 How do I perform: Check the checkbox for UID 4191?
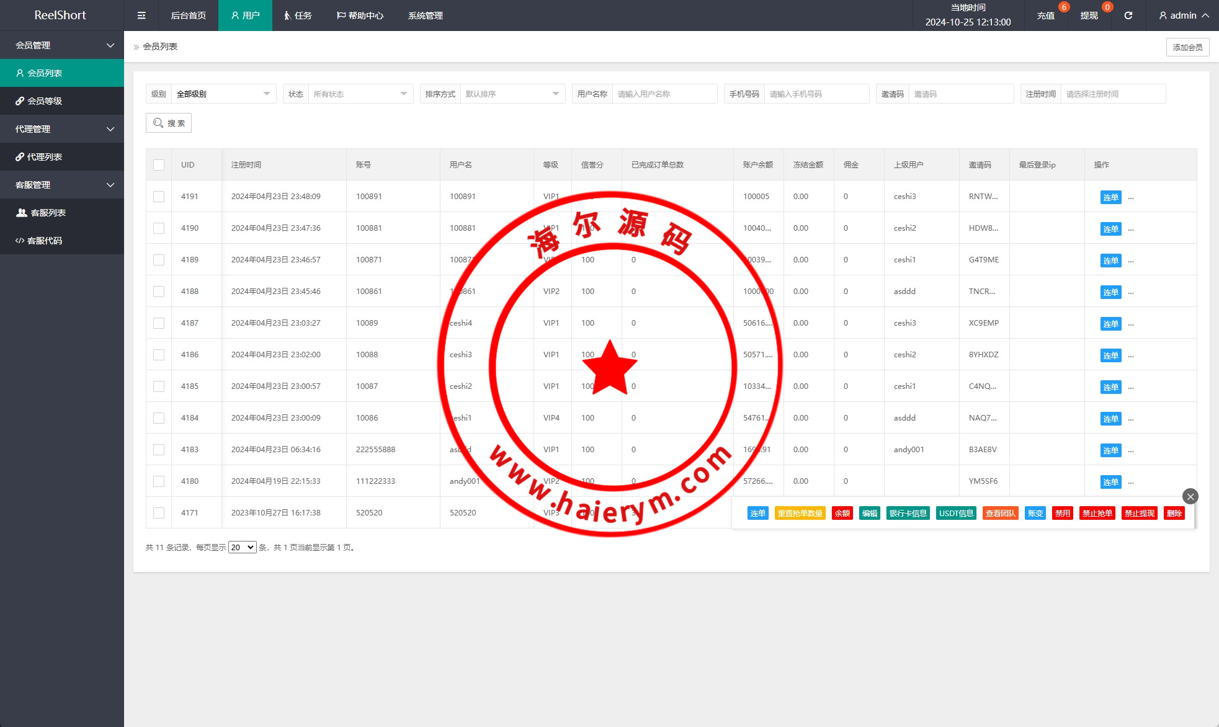point(159,197)
